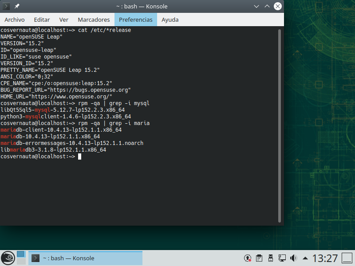Expand hidden system tray icons arrow

tap(305, 258)
